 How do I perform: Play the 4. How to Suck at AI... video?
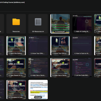tap(82, 46)
